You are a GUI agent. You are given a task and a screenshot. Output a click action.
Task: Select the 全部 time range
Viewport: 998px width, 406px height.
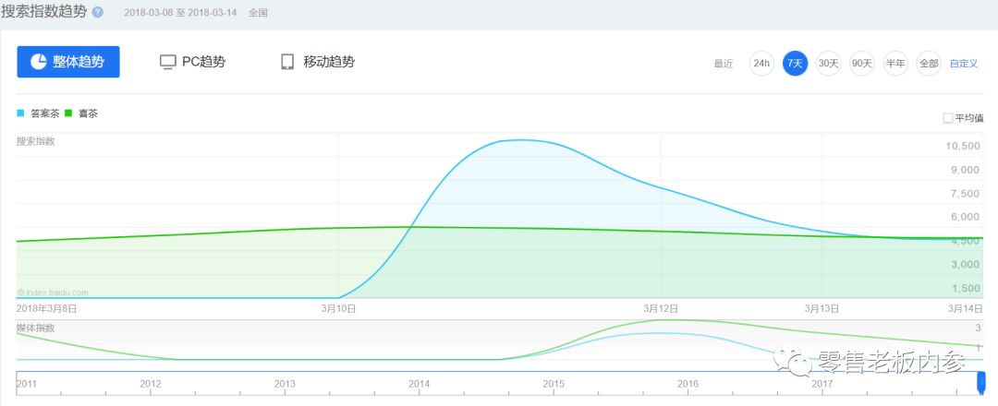tap(929, 63)
